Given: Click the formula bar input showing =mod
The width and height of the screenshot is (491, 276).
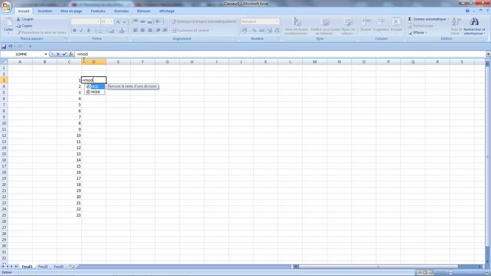Looking at the screenshot, I should click(280, 54).
